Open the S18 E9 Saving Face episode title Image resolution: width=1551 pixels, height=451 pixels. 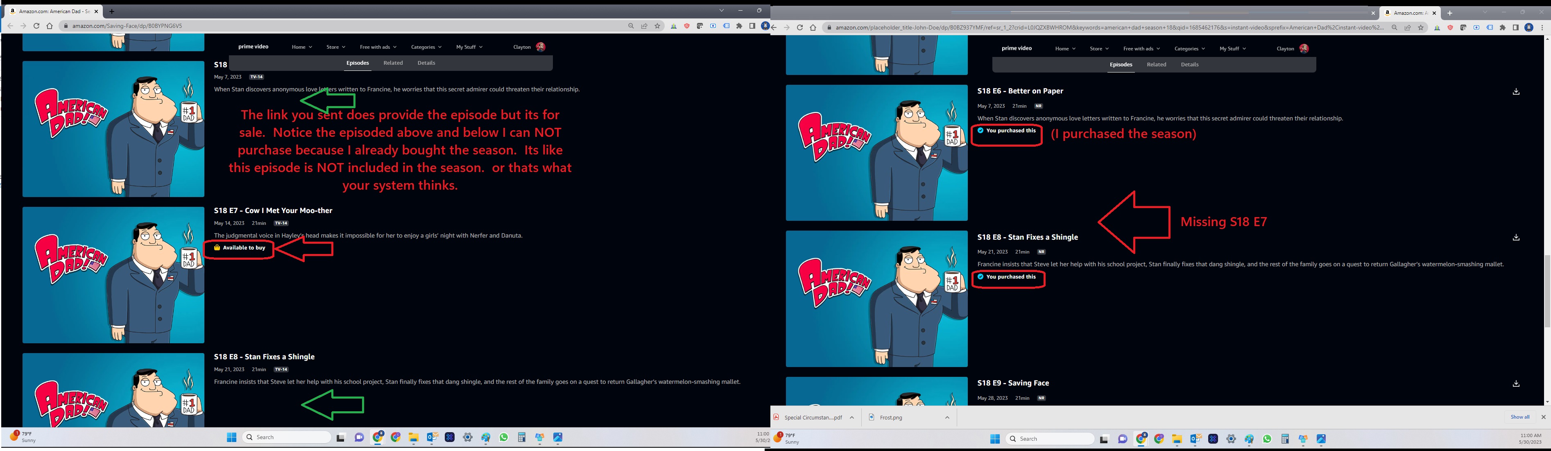tap(1013, 383)
